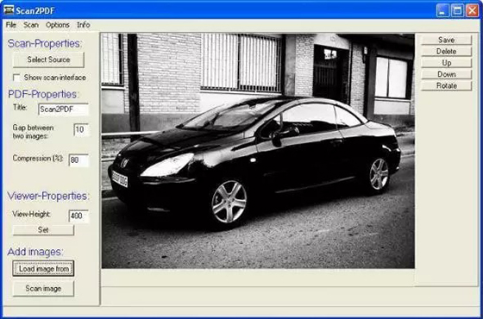This screenshot has width=483, height=319.
Task: Rotate the loaded image
Action: 447,85
